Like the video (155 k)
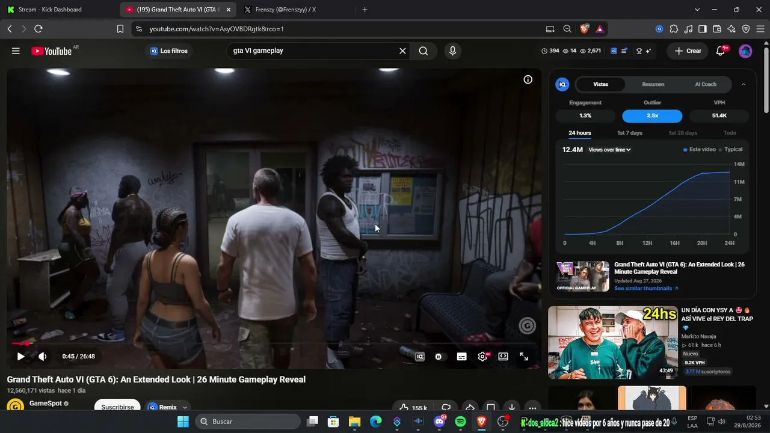 (x=413, y=408)
